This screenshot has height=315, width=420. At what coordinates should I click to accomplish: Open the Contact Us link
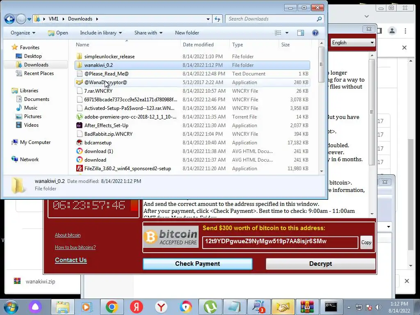pyautogui.click(x=71, y=260)
